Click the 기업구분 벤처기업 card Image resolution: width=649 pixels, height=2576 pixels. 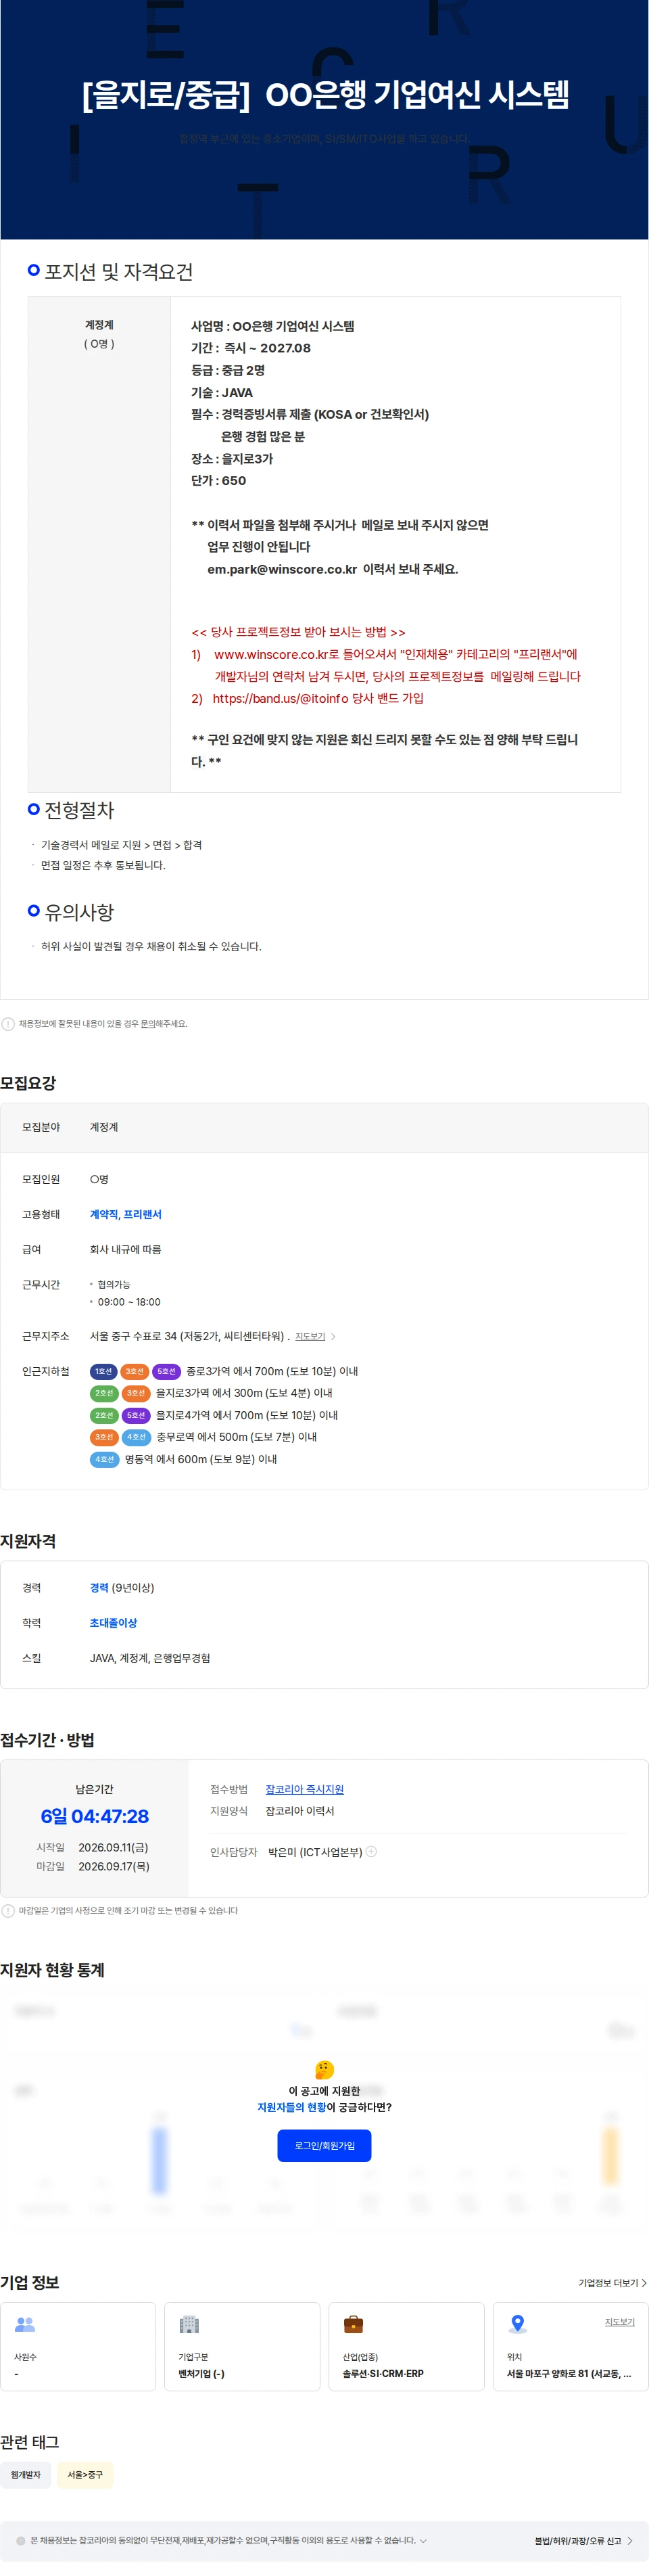pos(242,2346)
